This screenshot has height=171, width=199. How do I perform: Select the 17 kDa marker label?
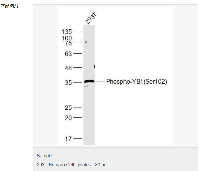(x=68, y=139)
